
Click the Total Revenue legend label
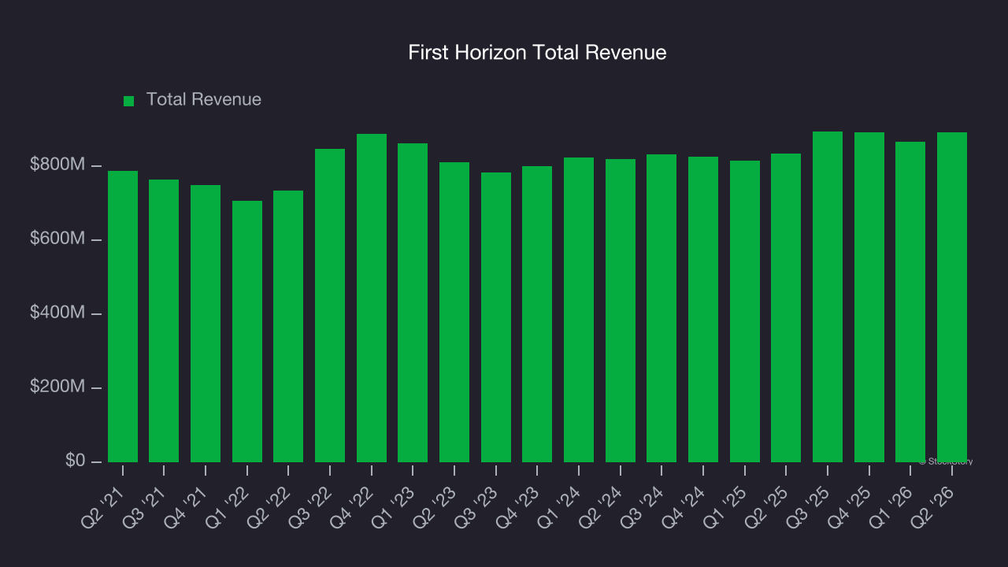[204, 100]
